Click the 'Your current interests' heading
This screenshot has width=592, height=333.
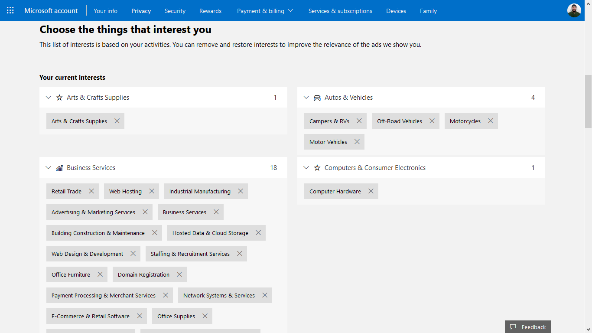point(72,78)
